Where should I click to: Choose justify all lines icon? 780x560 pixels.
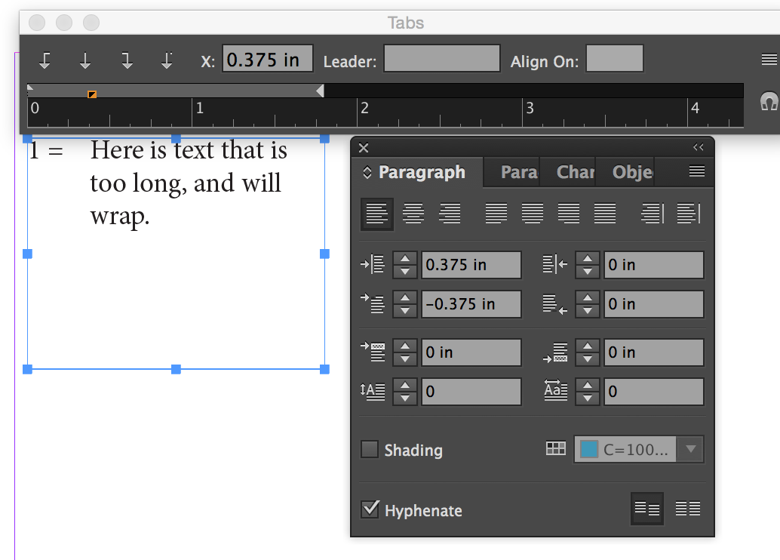click(605, 214)
